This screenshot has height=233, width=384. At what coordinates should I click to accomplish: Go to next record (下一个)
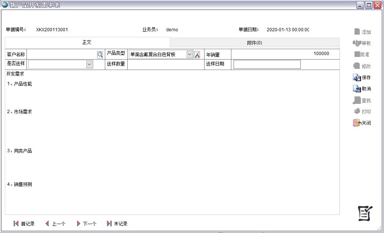click(86, 224)
